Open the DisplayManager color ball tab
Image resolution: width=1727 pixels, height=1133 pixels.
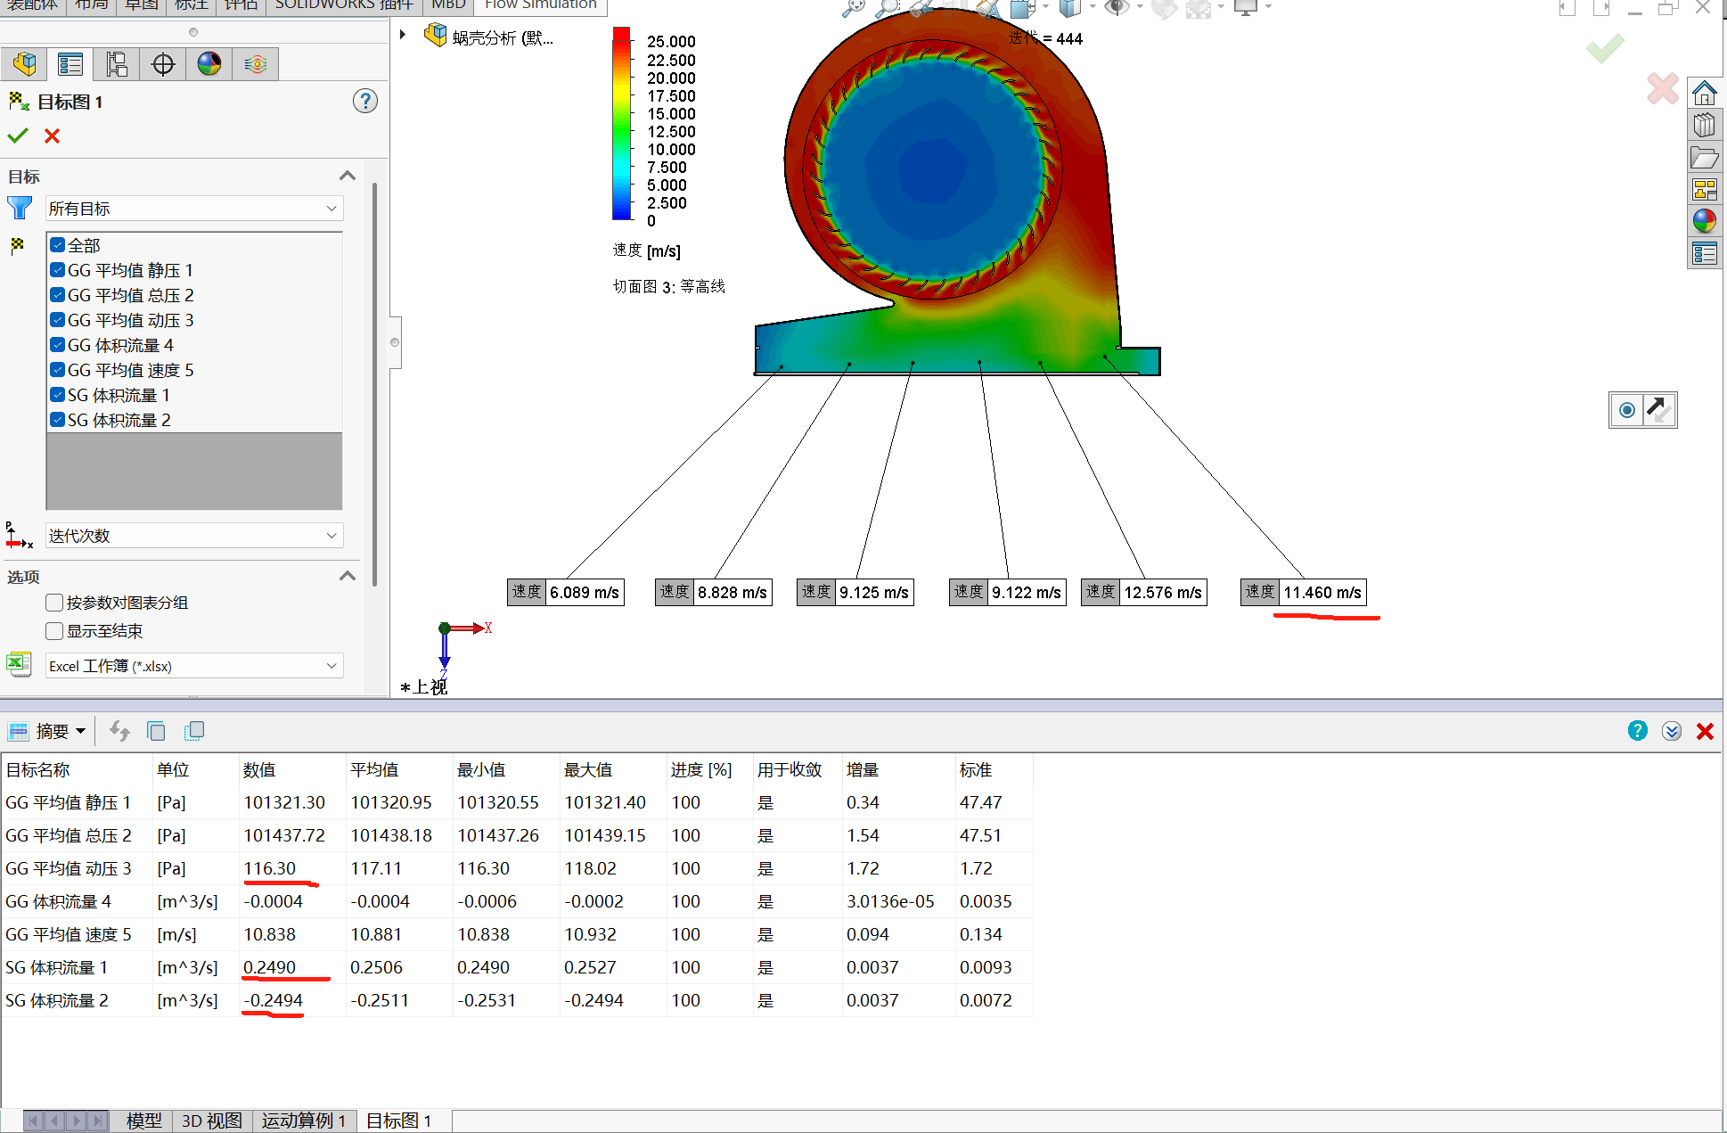pos(209,64)
